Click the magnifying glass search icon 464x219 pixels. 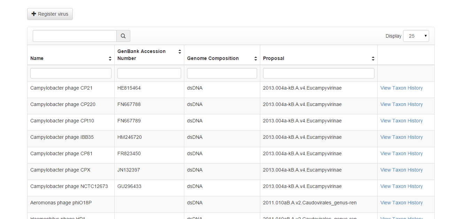(123, 36)
